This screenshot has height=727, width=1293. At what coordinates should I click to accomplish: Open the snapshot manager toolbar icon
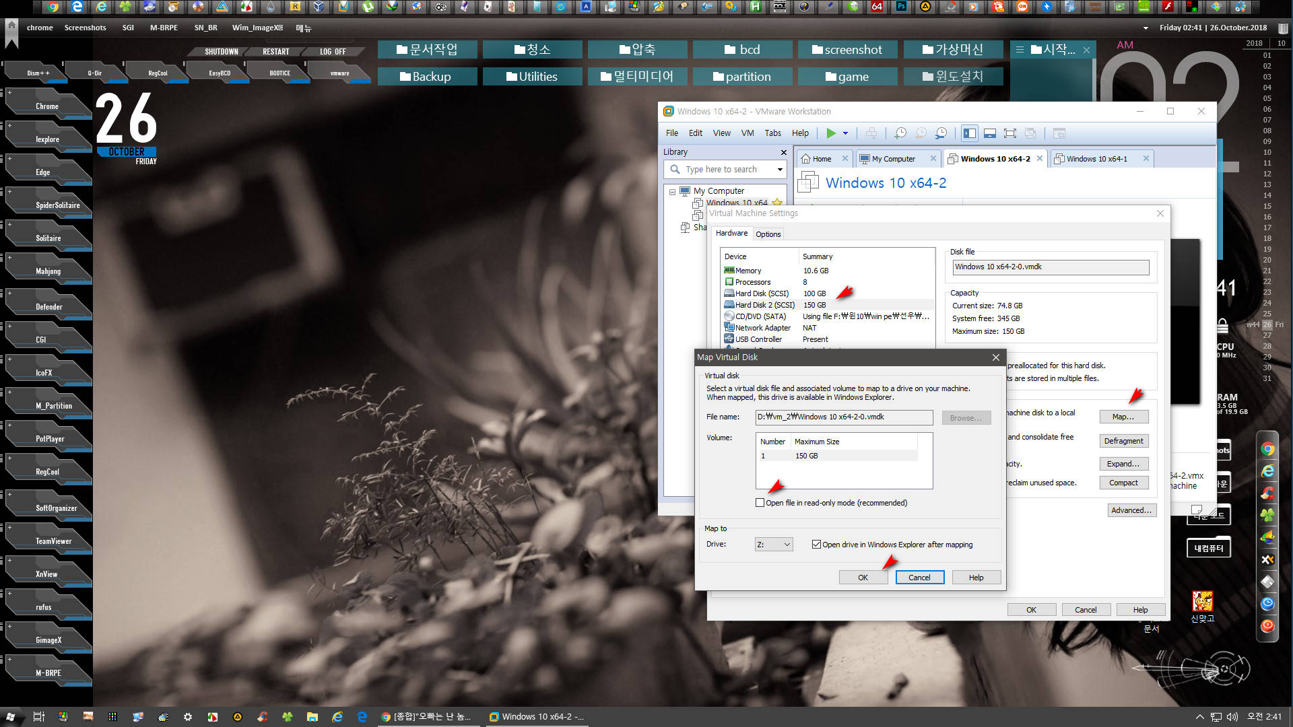click(941, 133)
